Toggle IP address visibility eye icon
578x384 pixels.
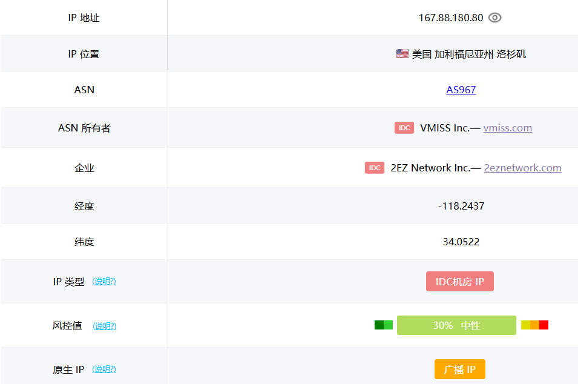pyautogui.click(x=494, y=18)
